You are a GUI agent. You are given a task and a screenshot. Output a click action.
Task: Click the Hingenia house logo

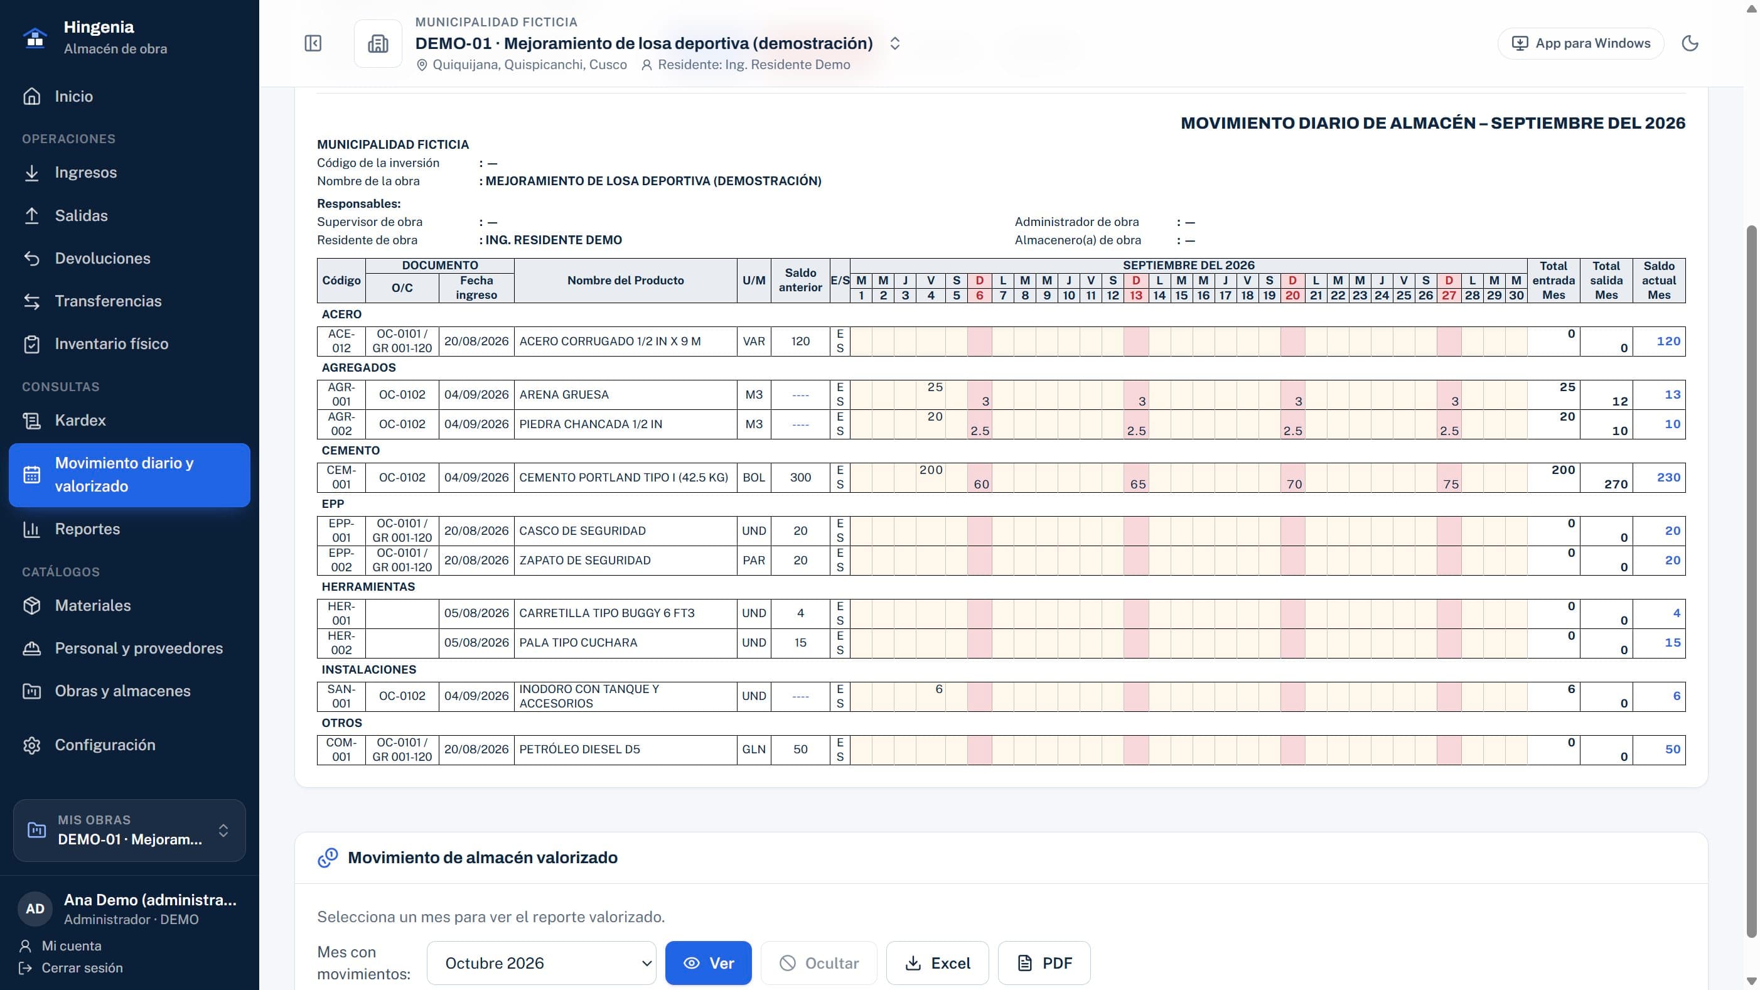coord(35,38)
